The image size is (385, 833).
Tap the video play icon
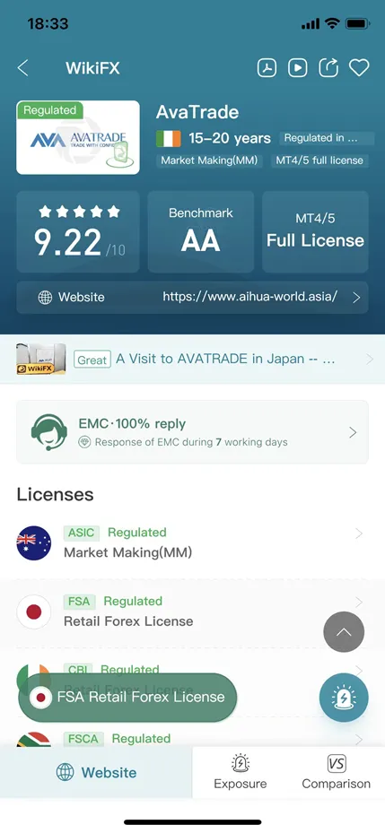pyautogui.click(x=298, y=68)
